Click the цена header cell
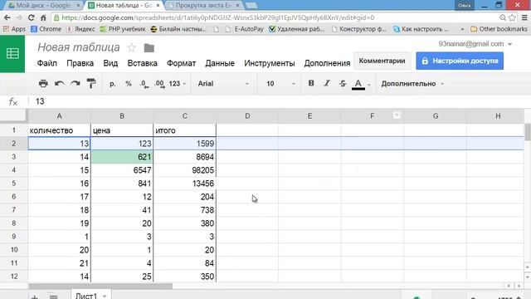 pos(122,130)
